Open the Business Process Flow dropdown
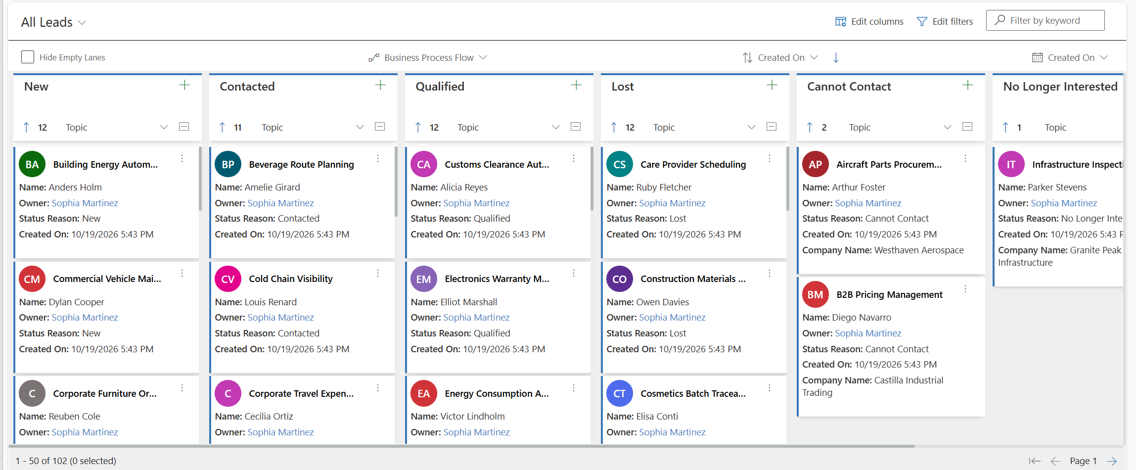Screen dimensions: 1136x470 pos(428,58)
